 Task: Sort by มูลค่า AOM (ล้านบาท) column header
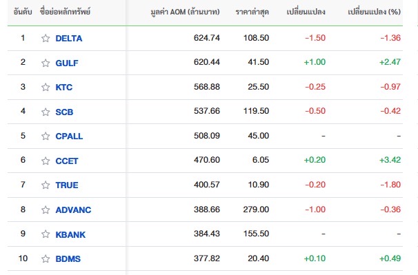coord(185,12)
